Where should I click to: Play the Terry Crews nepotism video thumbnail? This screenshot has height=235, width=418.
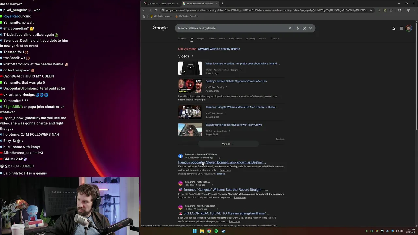190,130
